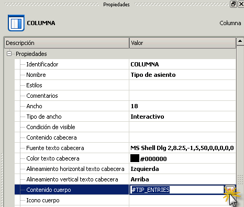Click the scrollbar up arrow
The width and height of the screenshot is (244, 207).
click(x=240, y=41)
